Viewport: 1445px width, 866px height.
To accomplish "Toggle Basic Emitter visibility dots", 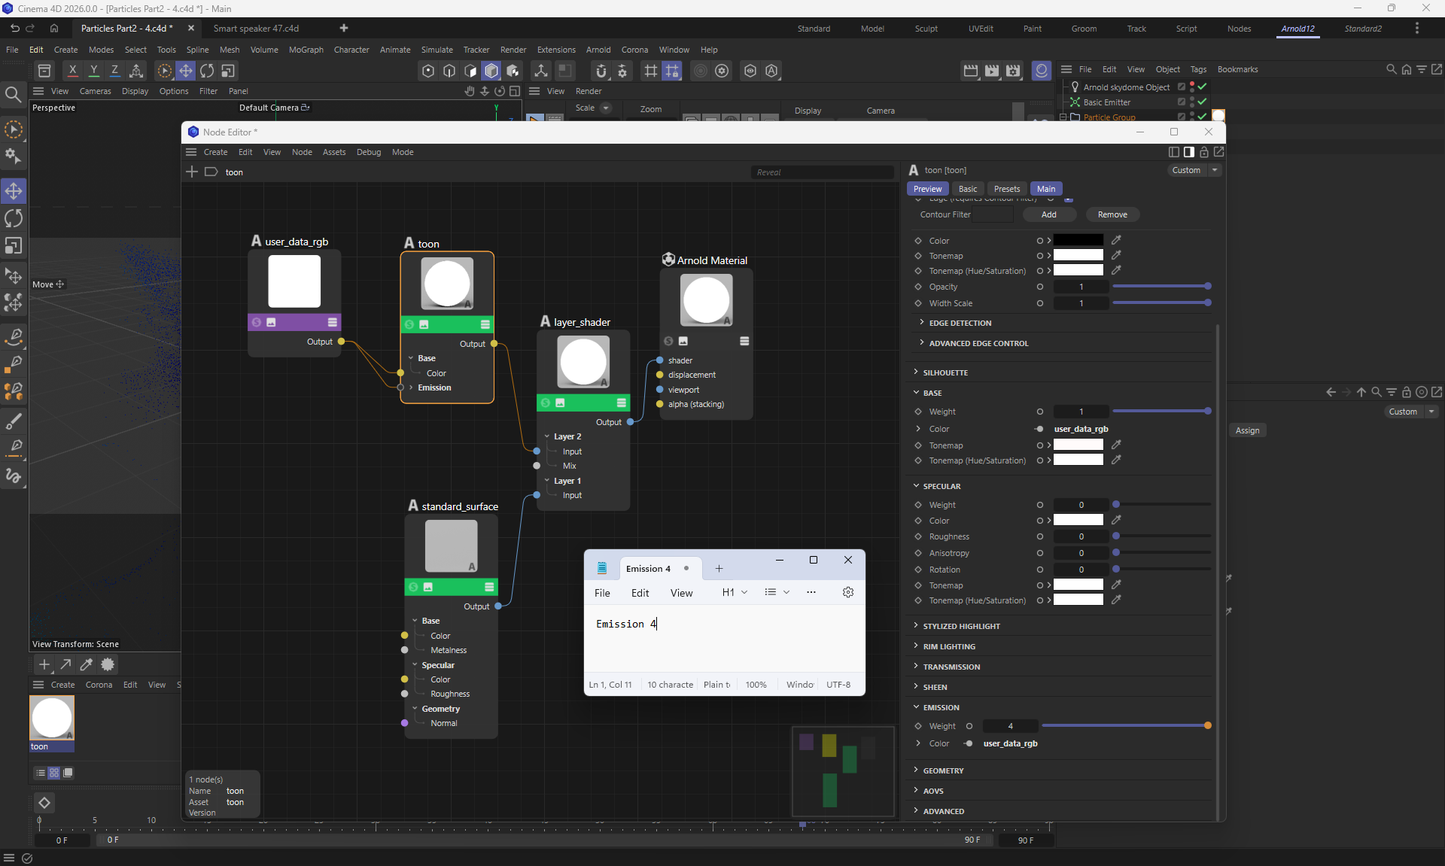I will [x=1192, y=102].
